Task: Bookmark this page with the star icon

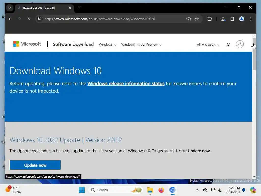Action: (x=197, y=19)
